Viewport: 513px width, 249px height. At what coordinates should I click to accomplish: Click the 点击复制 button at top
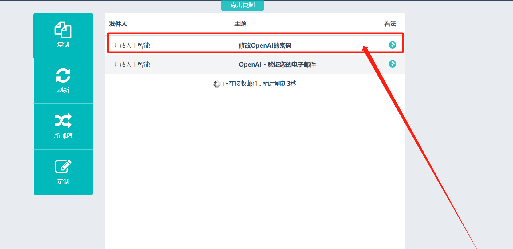pos(243,5)
